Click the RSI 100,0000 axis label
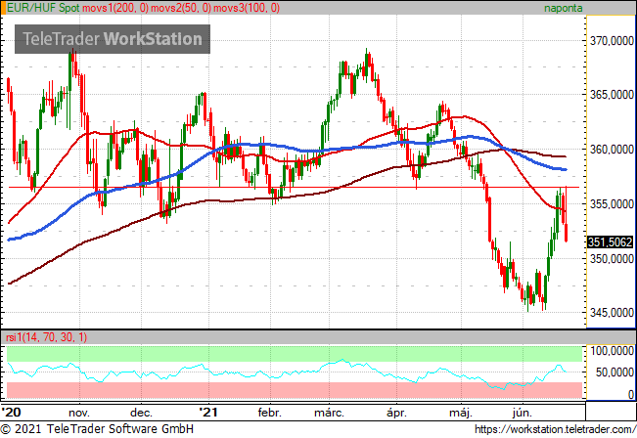The image size is (637, 438). [612, 351]
